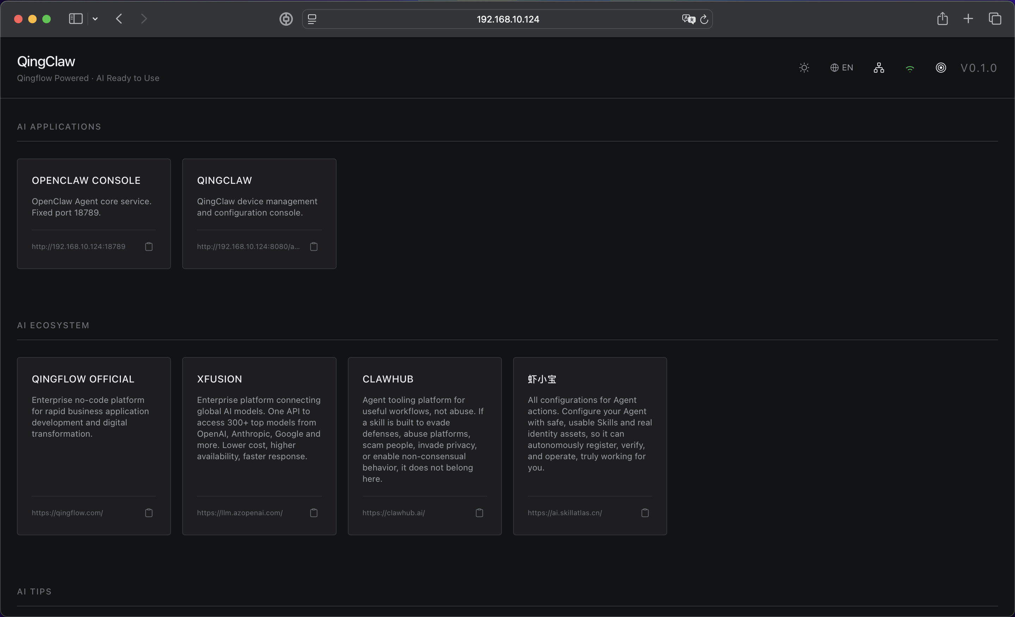The width and height of the screenshot is (1015, 617).
Task: Click the translate page icon
Action: click(x=688, y=19)
